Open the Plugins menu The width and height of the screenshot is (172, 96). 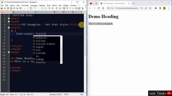(x=66, y=5)
